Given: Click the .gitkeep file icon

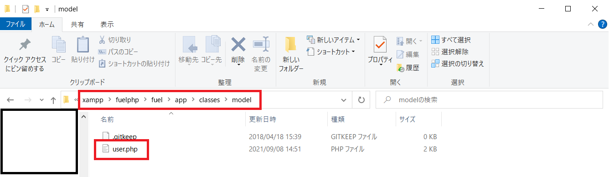Looking at the screenshot, I should (x=106, y=136).
